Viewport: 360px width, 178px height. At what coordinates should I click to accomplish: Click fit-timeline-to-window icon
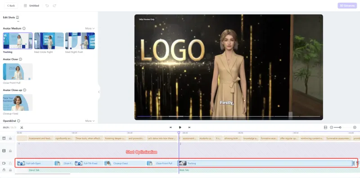[325, 127]
